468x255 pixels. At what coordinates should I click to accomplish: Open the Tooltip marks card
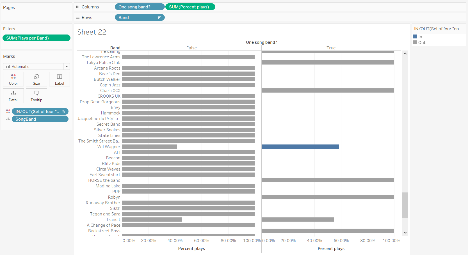click(x=36, y=96)
